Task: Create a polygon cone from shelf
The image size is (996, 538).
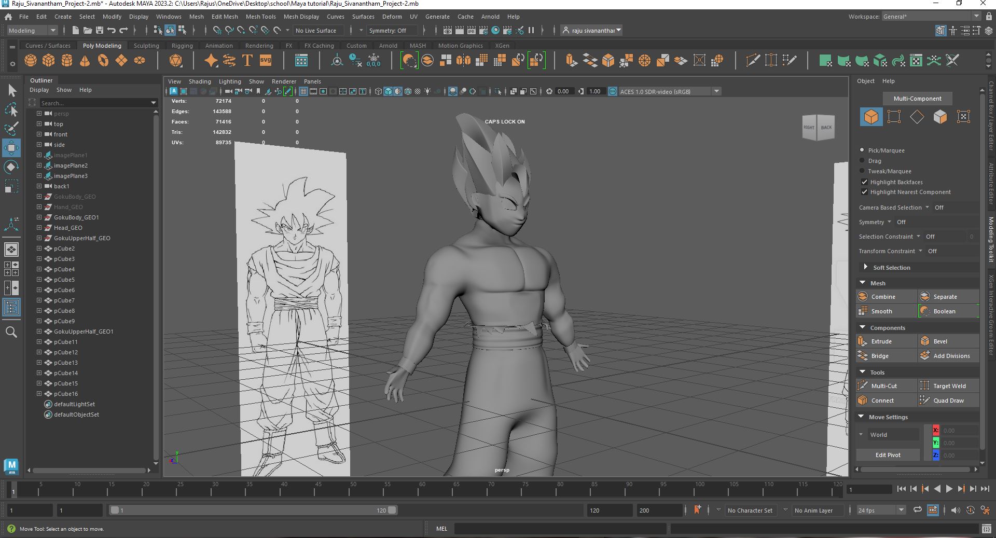Action: [x=85, y=61]
